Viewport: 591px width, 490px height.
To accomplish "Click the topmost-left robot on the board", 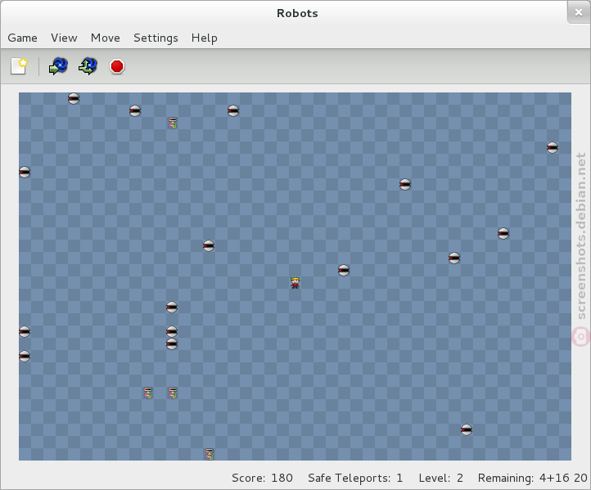I will coord(74,99).
